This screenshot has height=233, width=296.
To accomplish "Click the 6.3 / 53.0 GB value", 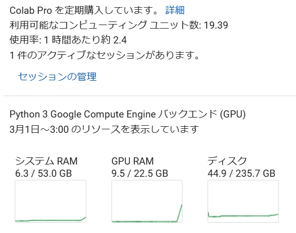I will 43,173.
